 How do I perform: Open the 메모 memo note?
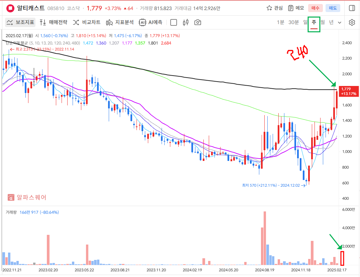(296, 8)
